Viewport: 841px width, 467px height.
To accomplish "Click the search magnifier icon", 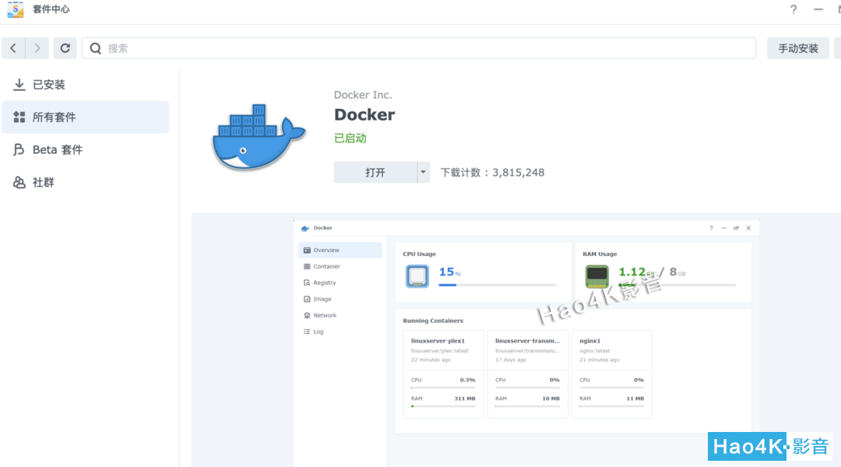I will point(96,48).
